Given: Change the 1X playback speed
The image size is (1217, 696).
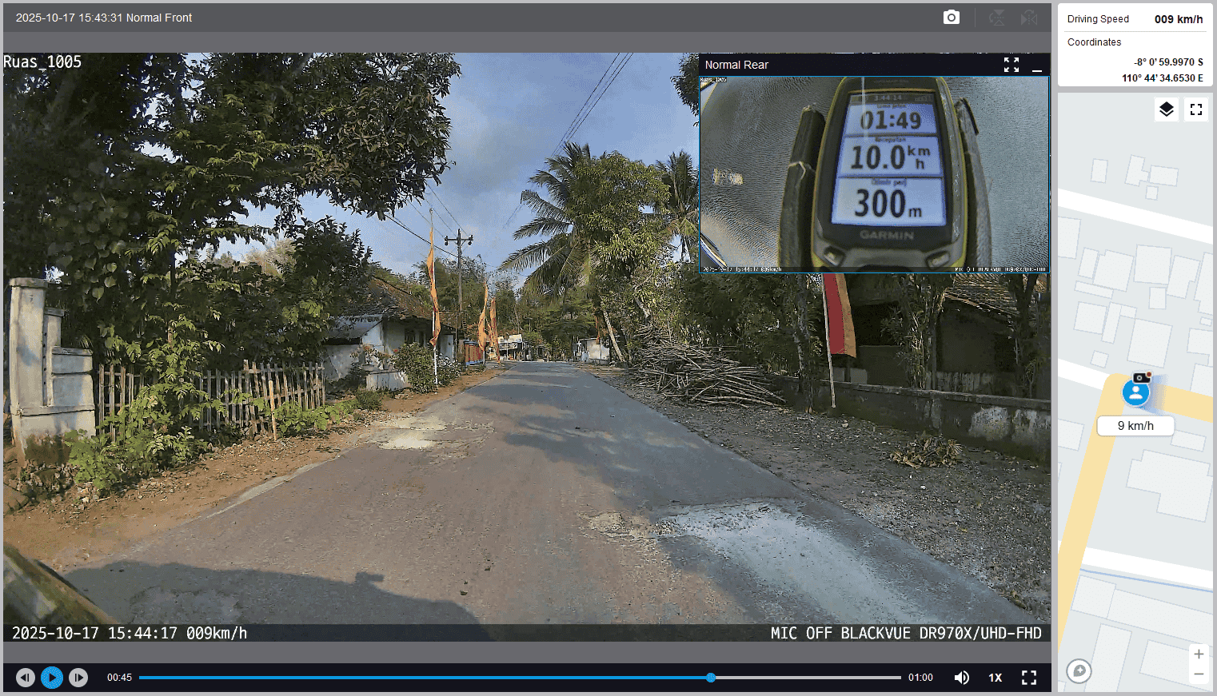Looking at the screenshot, I should click(996, 678).
